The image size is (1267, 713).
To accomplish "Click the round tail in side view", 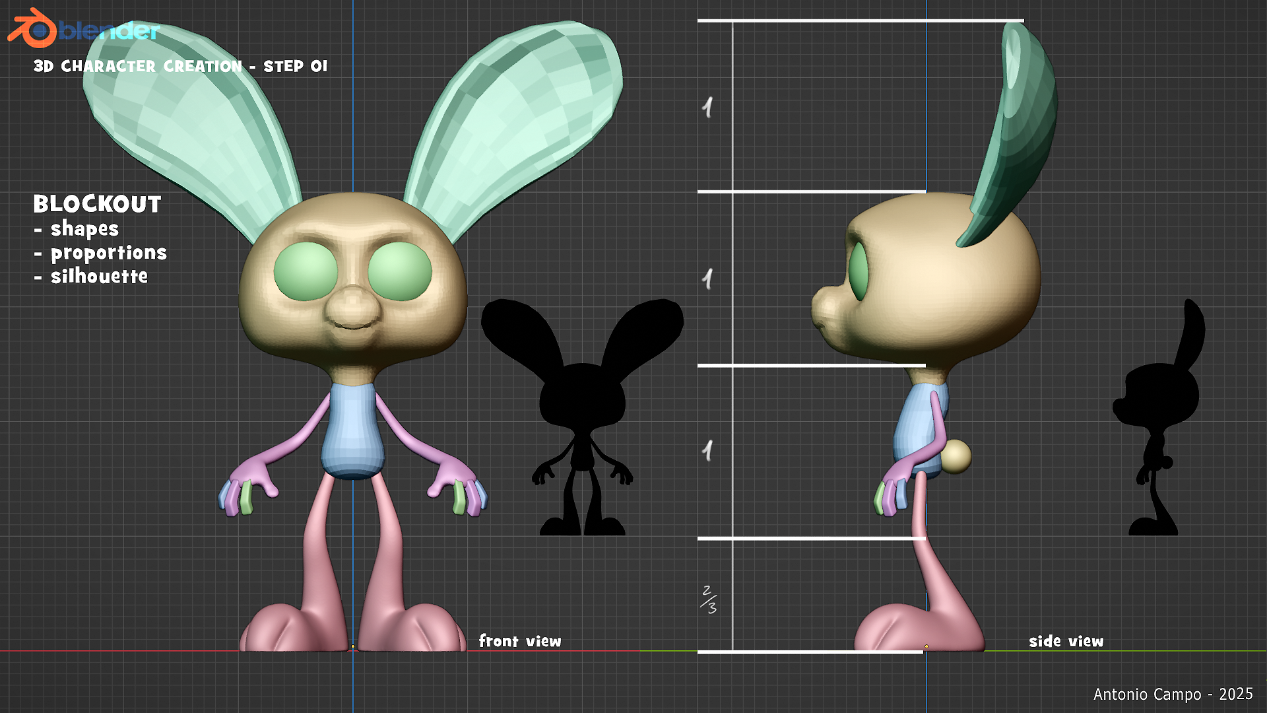I will click(x=956, y=456).
